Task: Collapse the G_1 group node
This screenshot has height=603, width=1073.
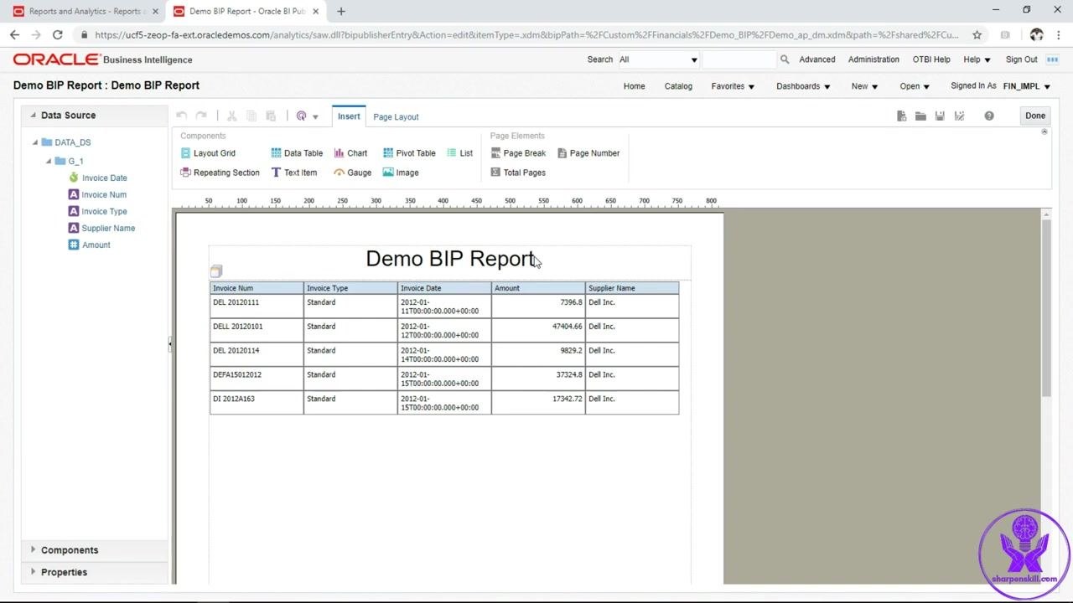Action: 49,161
